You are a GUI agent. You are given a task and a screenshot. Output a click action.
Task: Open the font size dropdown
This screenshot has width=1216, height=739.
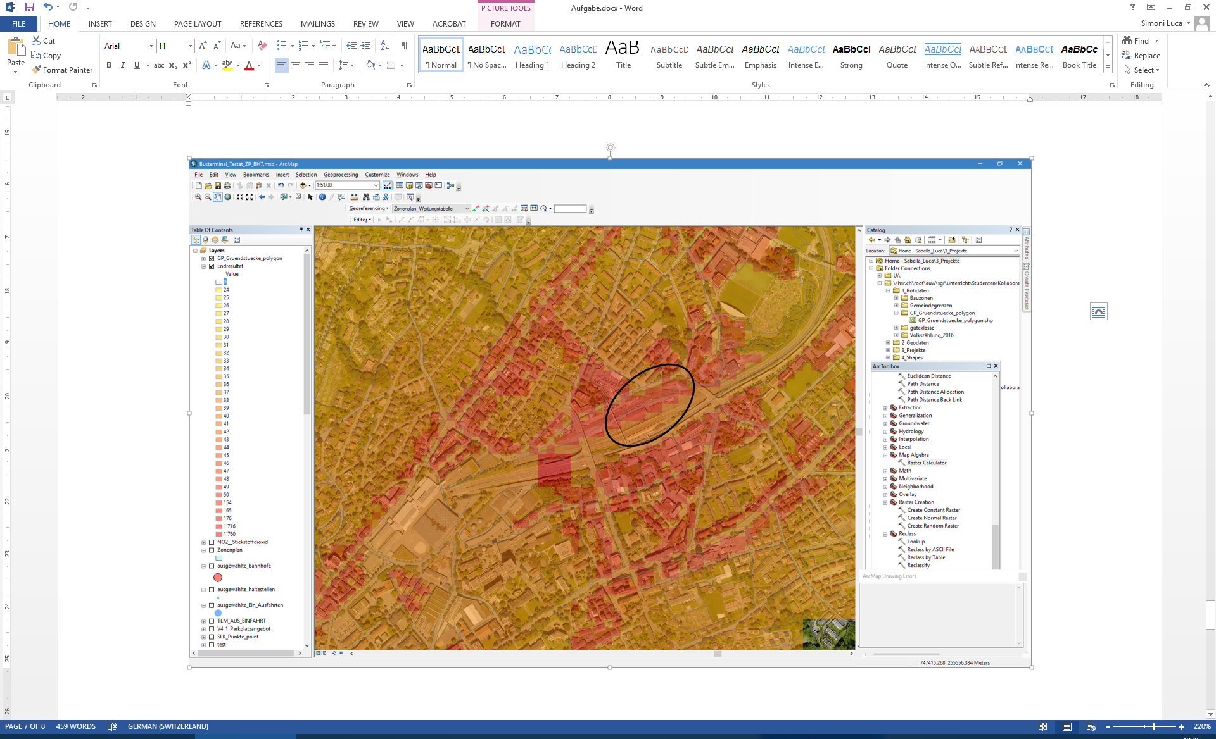190,46
